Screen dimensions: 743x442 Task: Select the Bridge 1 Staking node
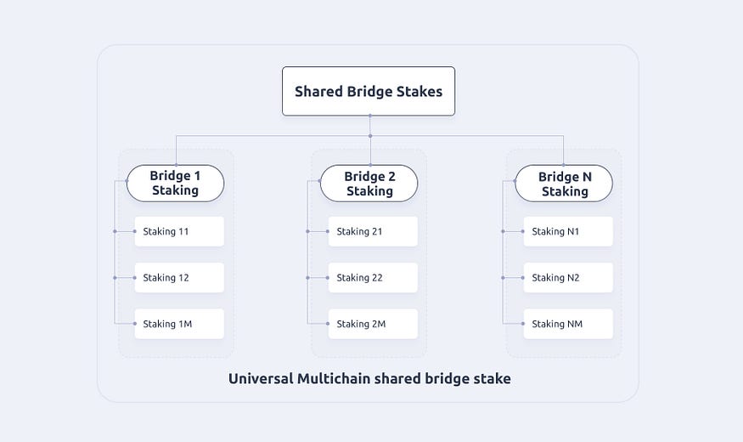[175, 184]
